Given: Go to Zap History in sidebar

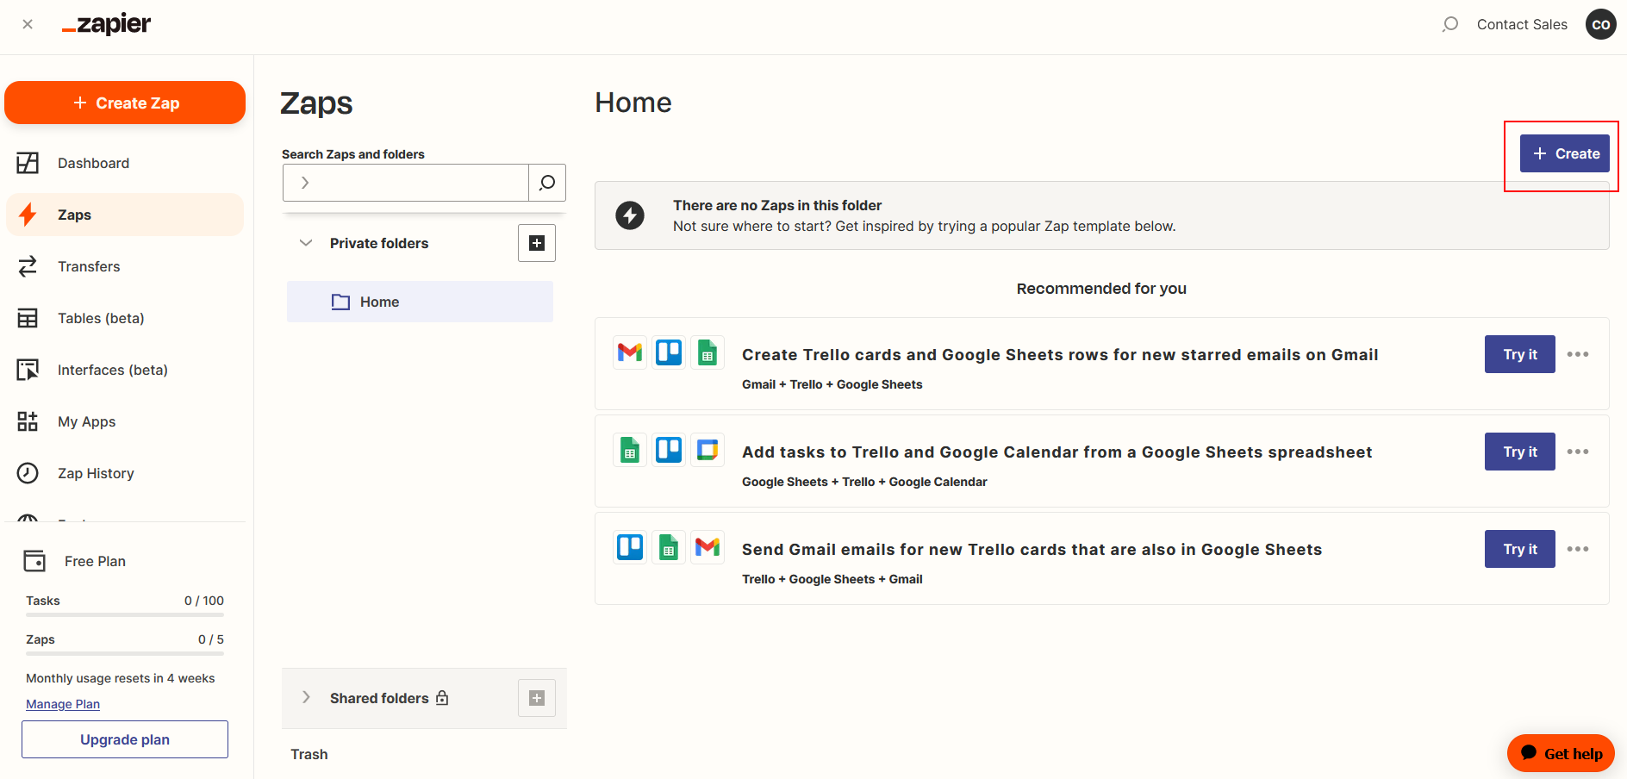Looking at the screenshot, I should click(x=96, y=473).
